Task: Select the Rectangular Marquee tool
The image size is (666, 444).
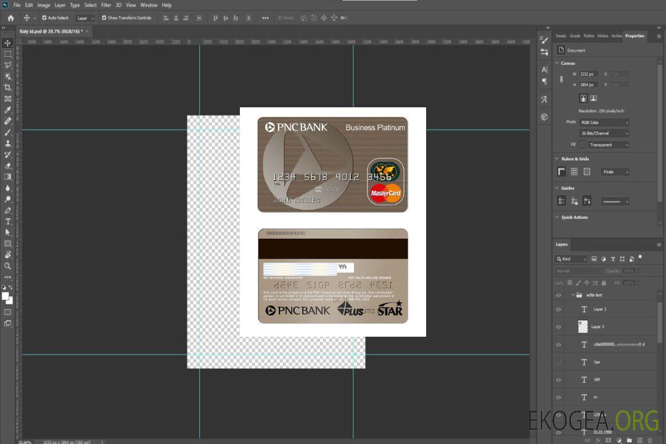Action: [7, 54]
